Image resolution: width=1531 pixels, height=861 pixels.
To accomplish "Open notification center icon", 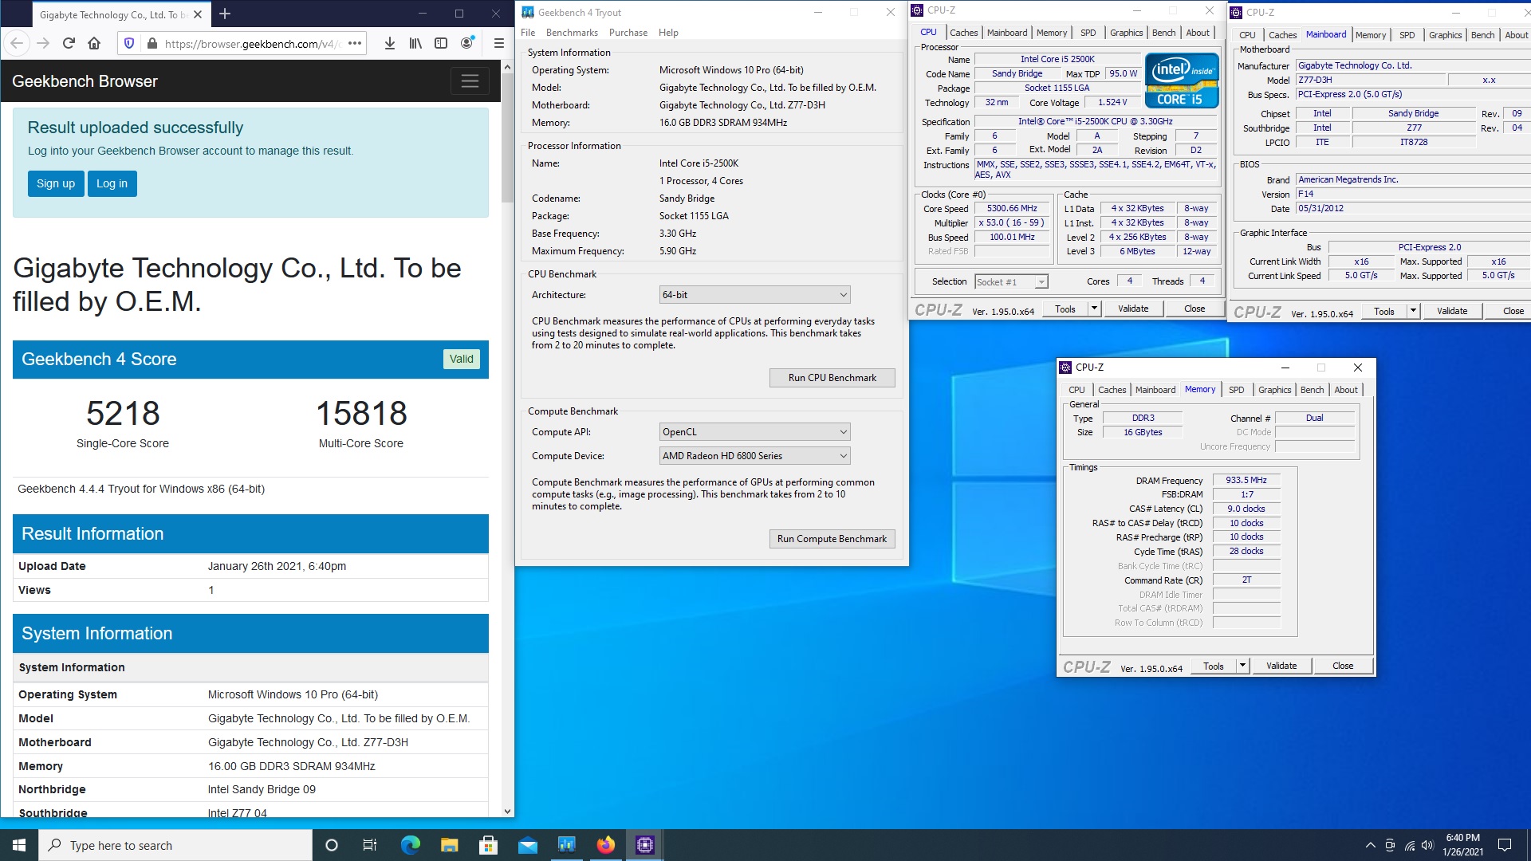I will click(x=1505, y=845).
